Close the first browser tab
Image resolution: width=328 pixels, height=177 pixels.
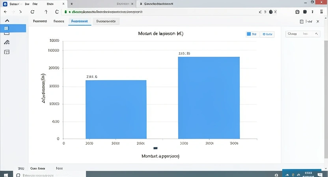coord(63,4)
